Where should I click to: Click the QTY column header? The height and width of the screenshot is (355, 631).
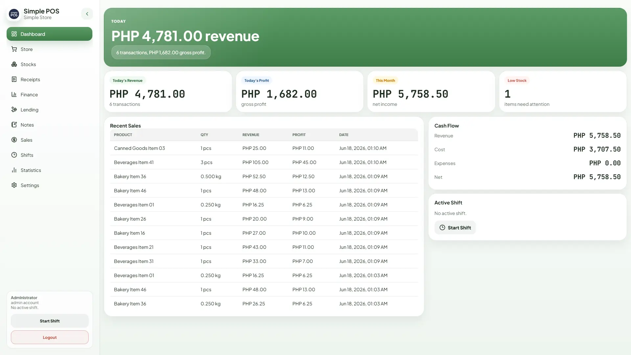click(204, 135)
